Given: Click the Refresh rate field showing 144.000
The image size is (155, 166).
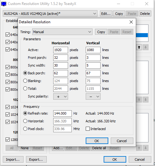Looking at the screenshot, I should click(62, 113).
